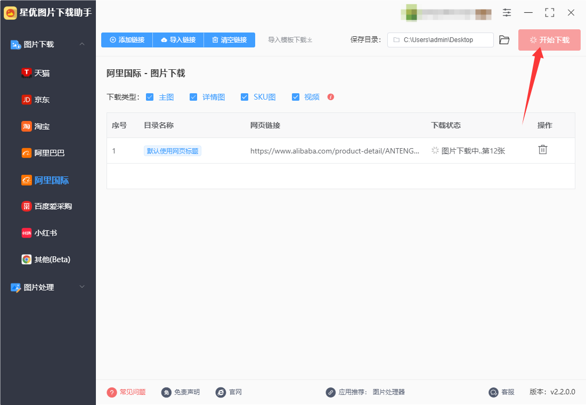This screenshot has width=586, height=405.
Task: Click the 小红书 logo icon
Action: [x=27, y=233]
